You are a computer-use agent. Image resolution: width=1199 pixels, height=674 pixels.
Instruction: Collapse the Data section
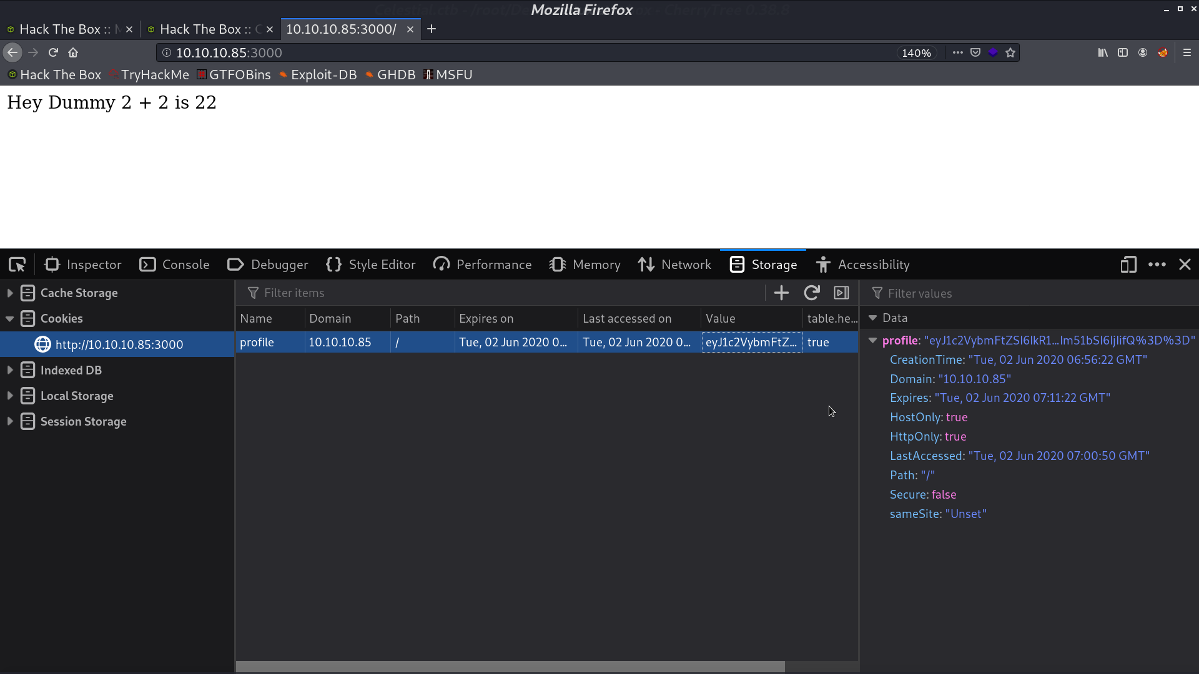[x=872, y=318]
